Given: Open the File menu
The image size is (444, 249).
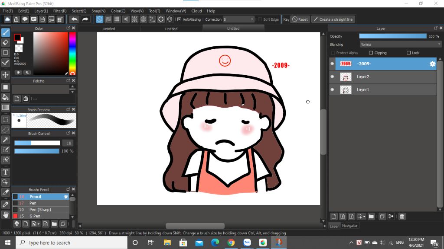Looking at the screenshot, I should [x=8, y=11].
